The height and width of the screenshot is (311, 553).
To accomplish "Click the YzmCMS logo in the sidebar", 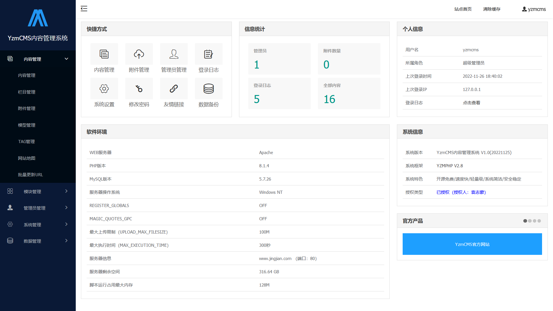I will tap(38, 18).
